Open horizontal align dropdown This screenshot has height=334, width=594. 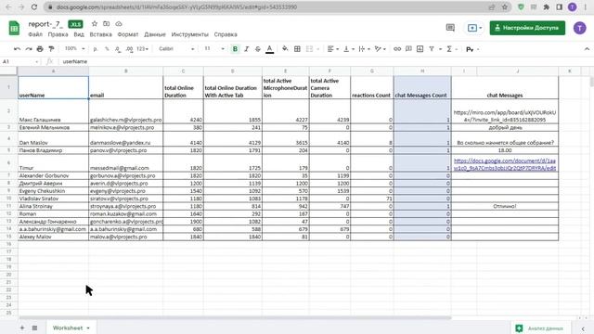(x=332, y=49)
